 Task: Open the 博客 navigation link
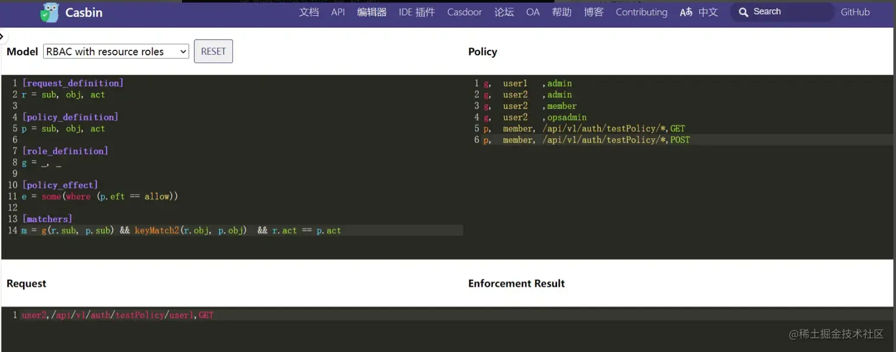pos(594,12)
